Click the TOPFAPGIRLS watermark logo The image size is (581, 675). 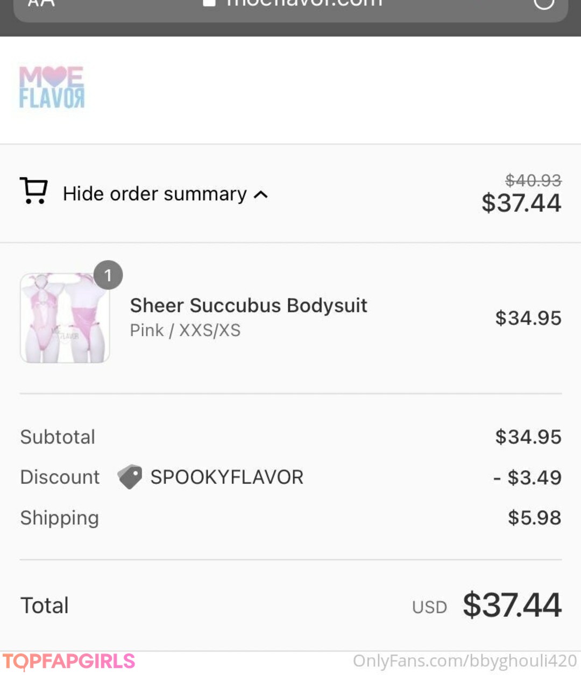coord(69,661)
